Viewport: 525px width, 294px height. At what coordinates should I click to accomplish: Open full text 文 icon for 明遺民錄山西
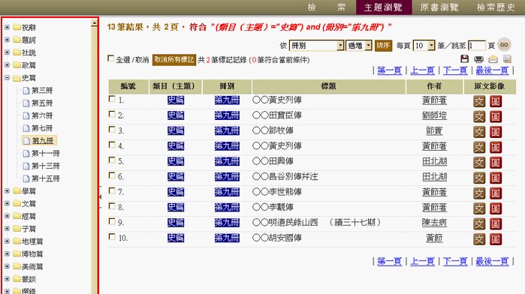(479, 224)
